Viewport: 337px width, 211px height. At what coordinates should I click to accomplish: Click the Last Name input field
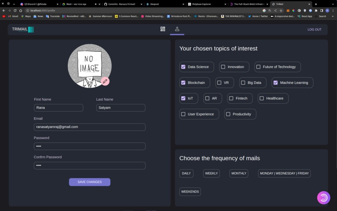click(x=121, y=108)
